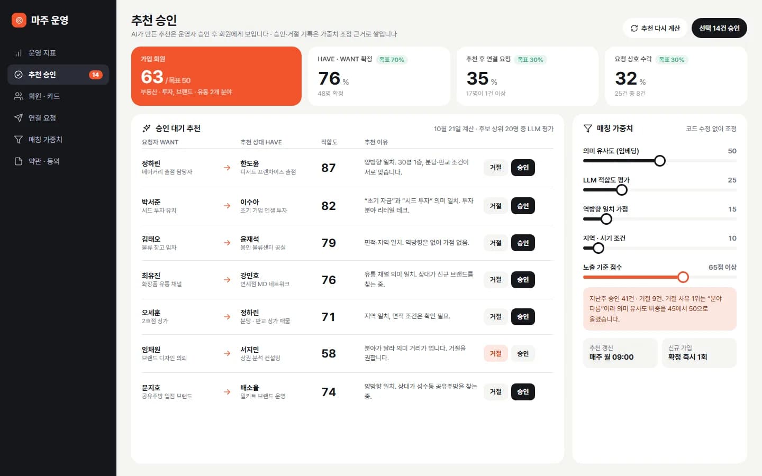This screenshot has width=762, height=476.
Task: Click the refresh icon in 추천 다시 계산
Action: click(634, 28)
